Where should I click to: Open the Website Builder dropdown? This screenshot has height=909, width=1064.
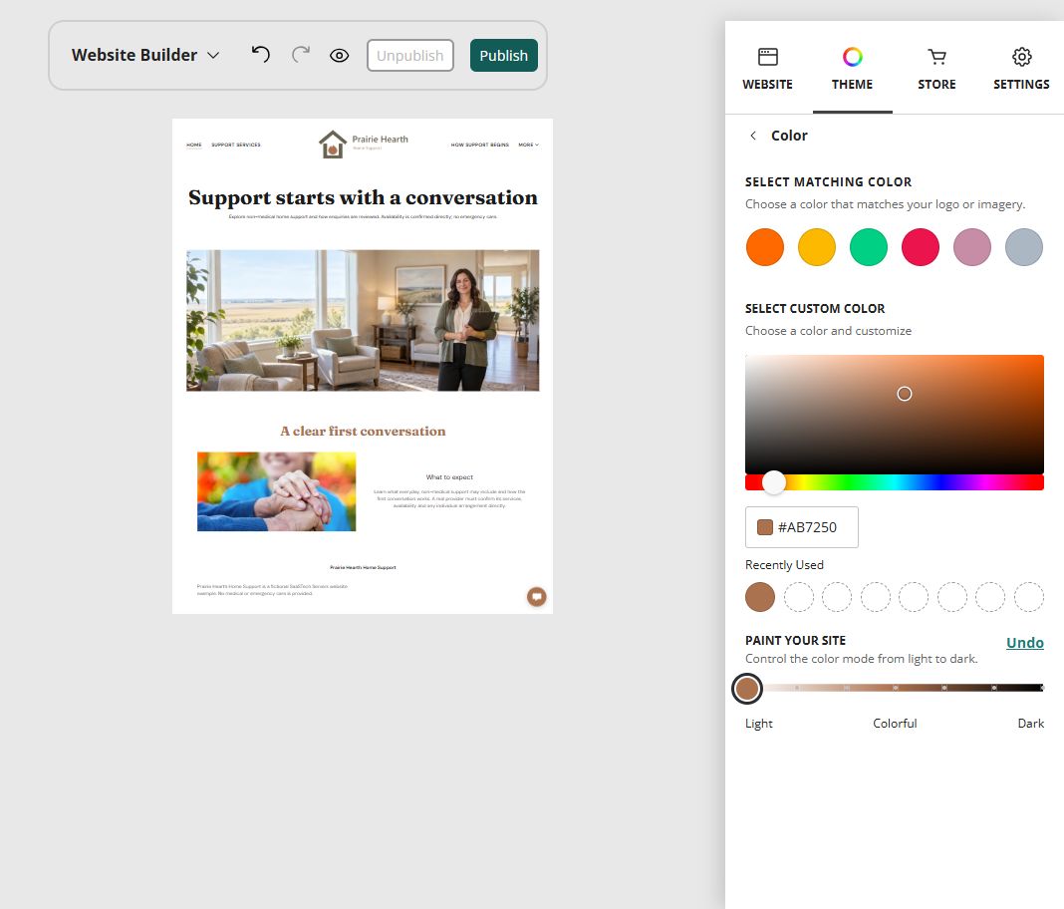145,55
